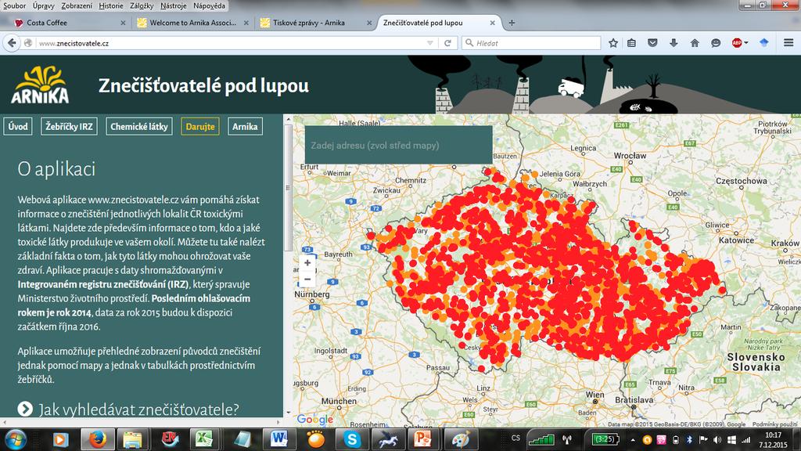Save page to Pocket icon
Screen dimensions: 801x451
(652, 44)
